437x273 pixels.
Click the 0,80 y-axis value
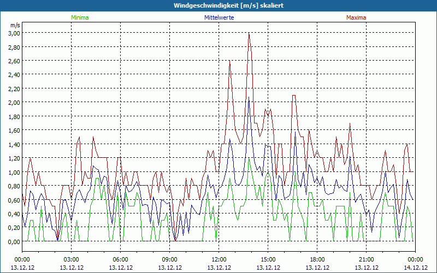15,186
